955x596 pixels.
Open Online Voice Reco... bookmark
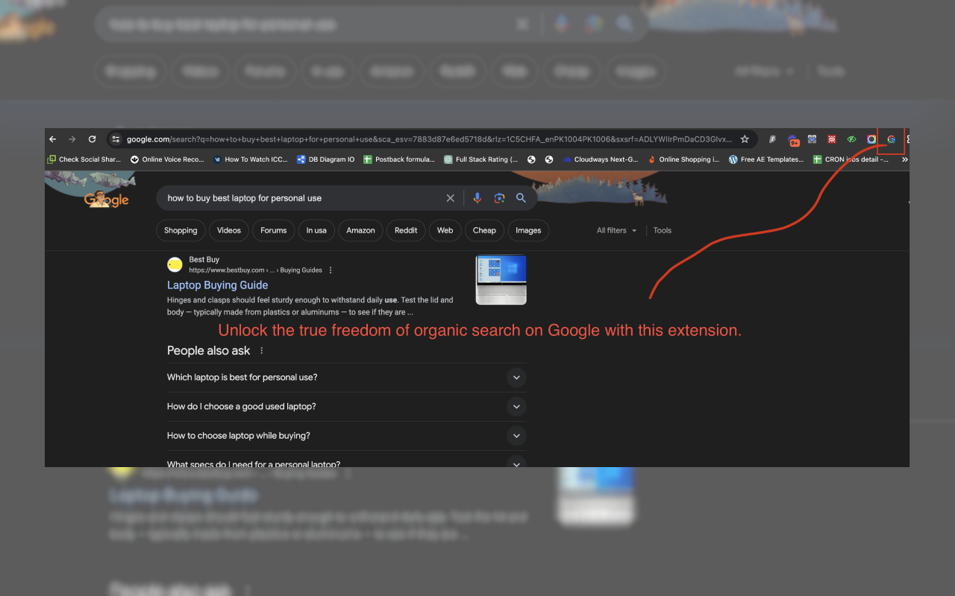click(167, 159)
